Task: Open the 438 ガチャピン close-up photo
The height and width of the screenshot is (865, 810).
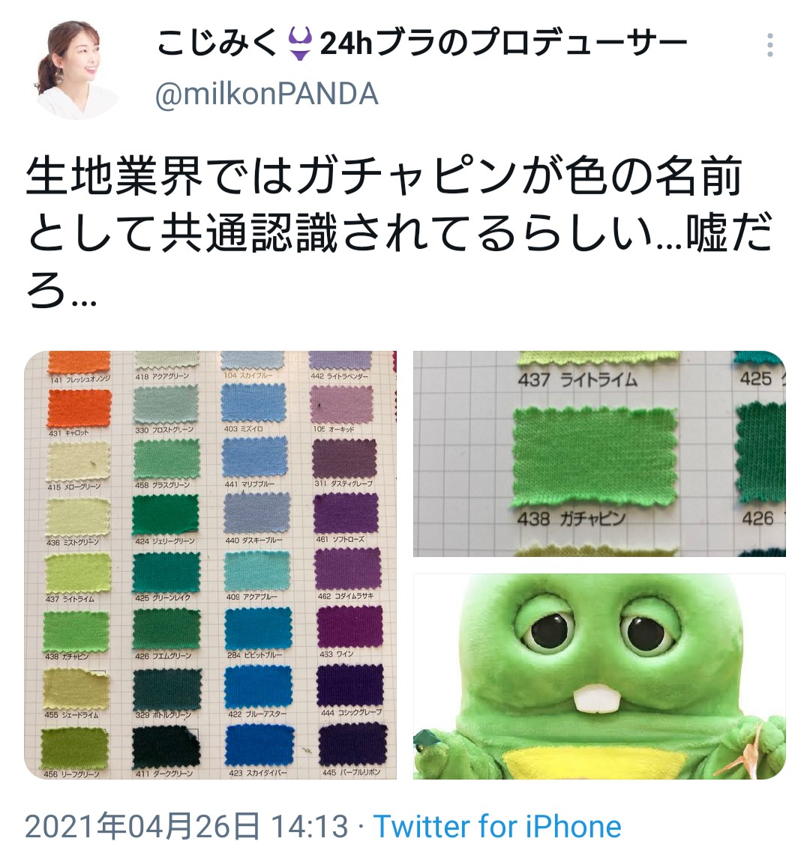Action: tap(599, 453)
